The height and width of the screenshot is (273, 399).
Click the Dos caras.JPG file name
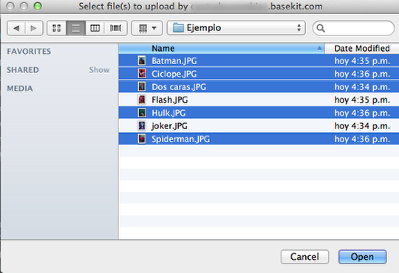[x=179, y=87]
